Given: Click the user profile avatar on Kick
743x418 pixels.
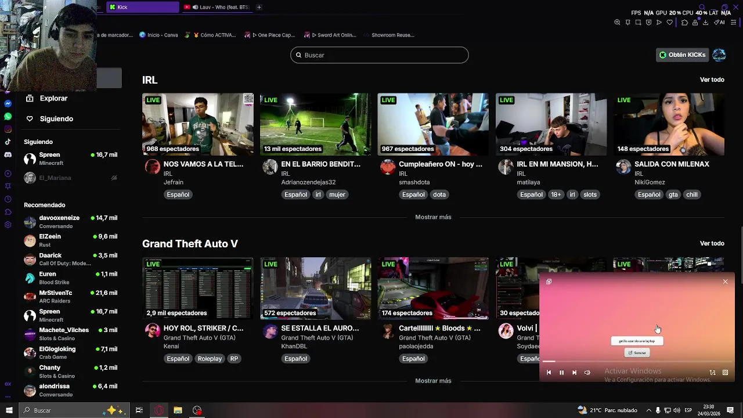Looking at the screenshot, I should point(719,55).
